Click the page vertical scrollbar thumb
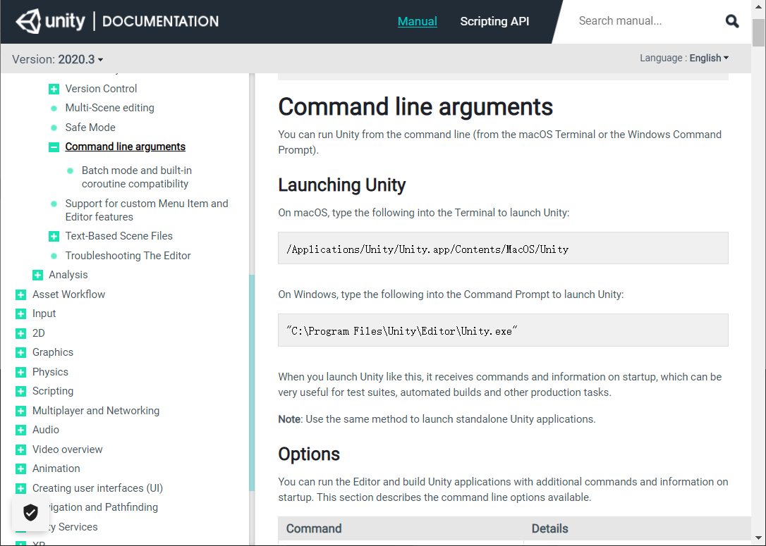766x546 pixels. [x=758, y=33]
